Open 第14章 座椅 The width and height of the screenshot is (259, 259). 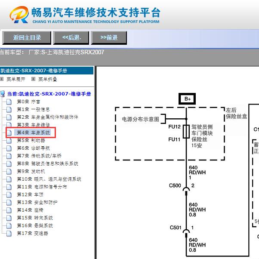30,210
